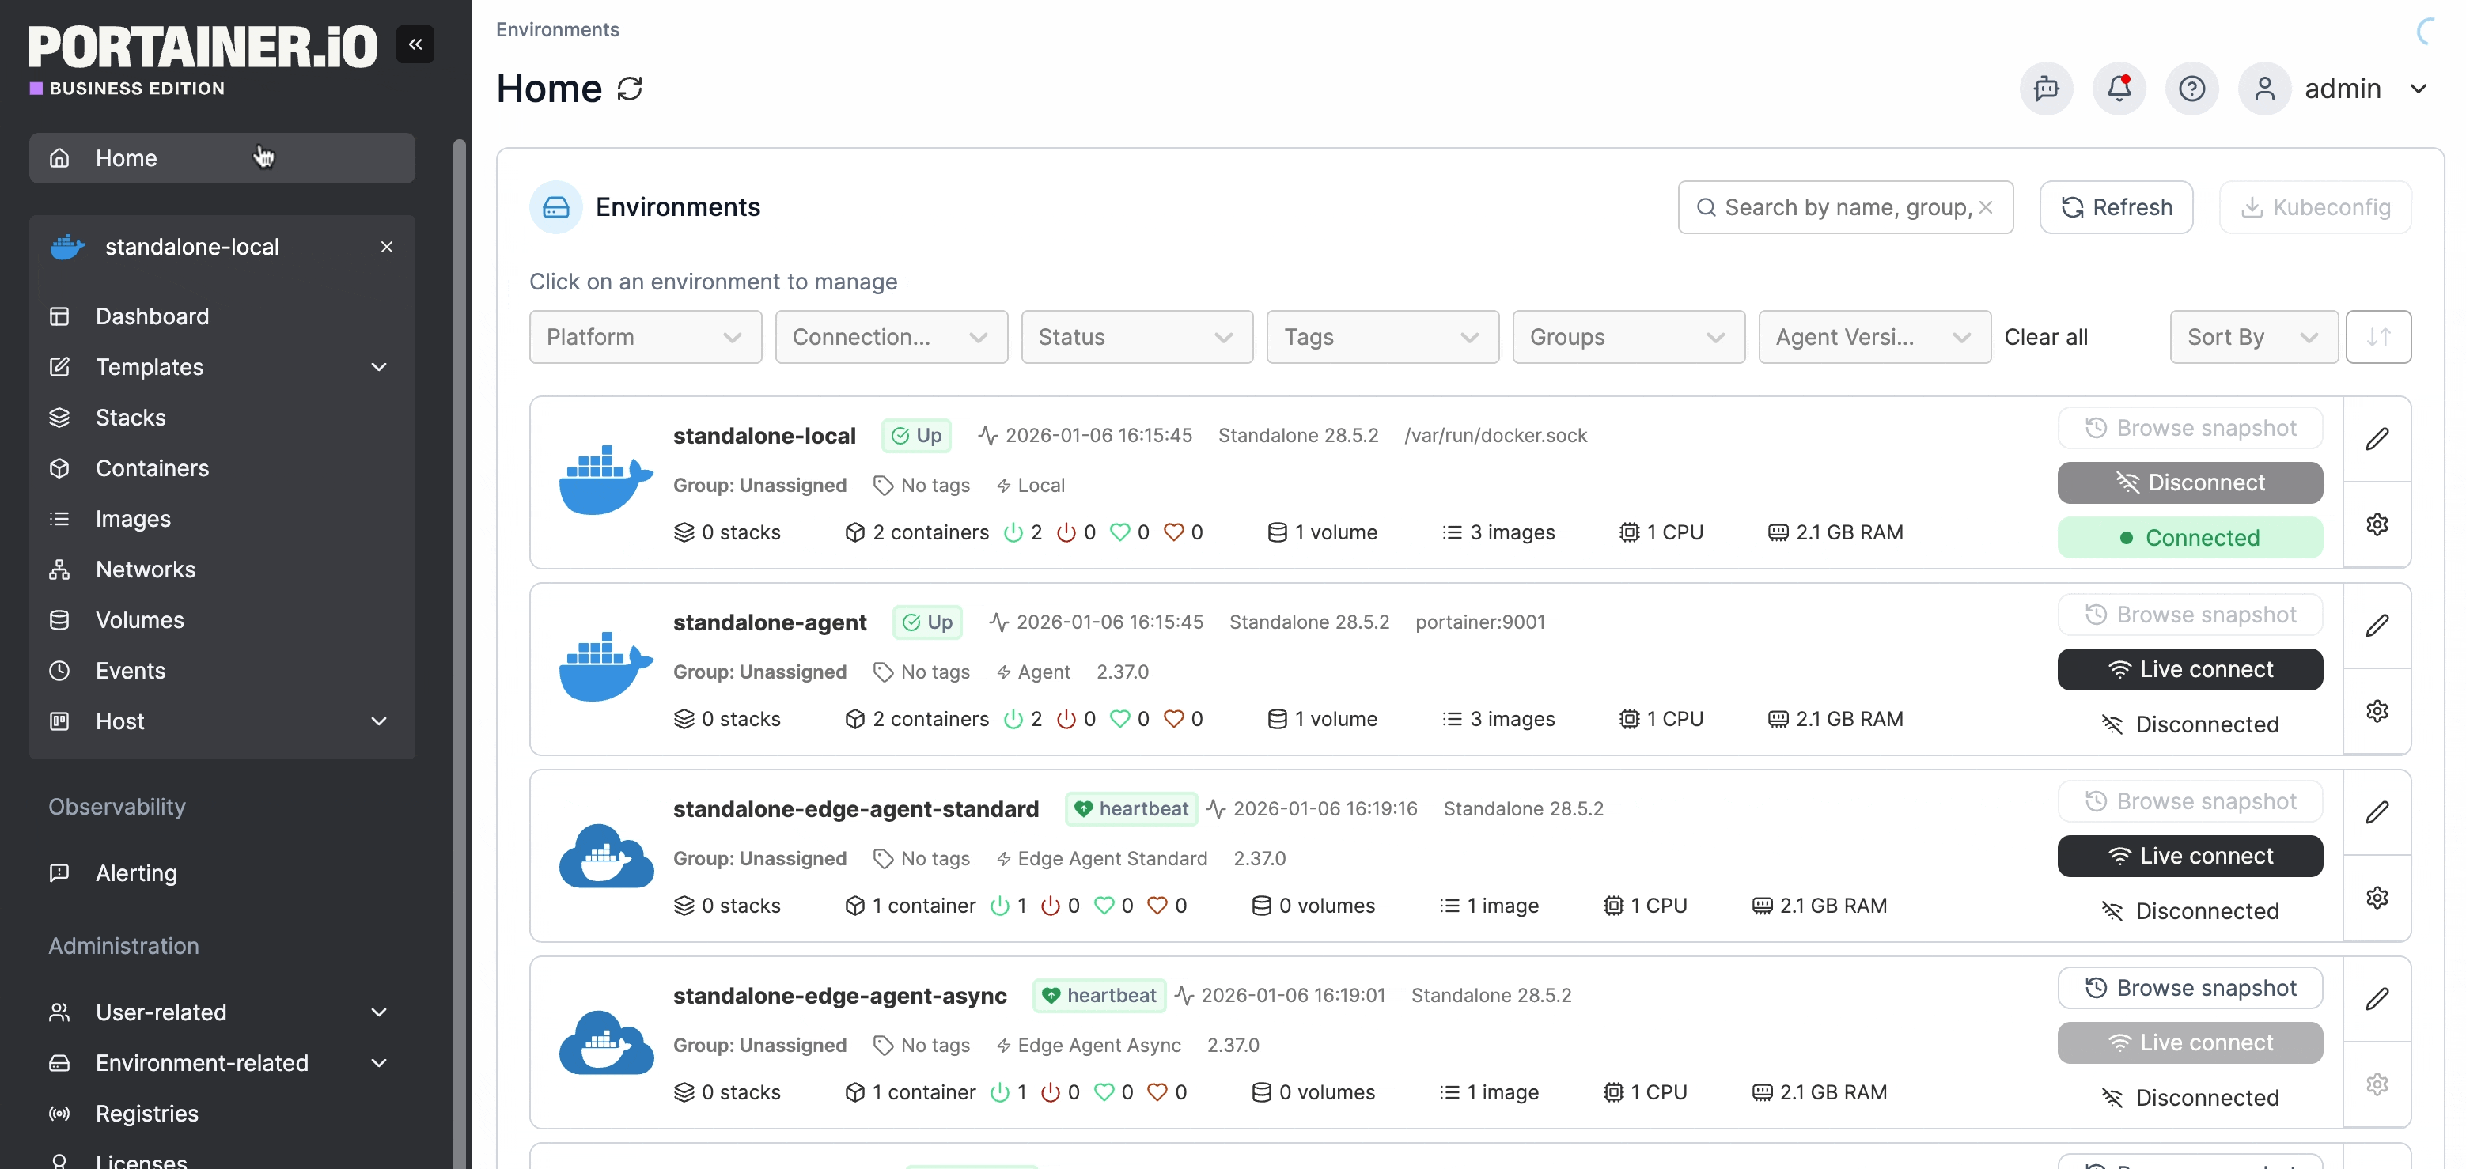Edit standalone-local using the pencil icon
The image size is (2466, 1169).
coord(2377,440)
